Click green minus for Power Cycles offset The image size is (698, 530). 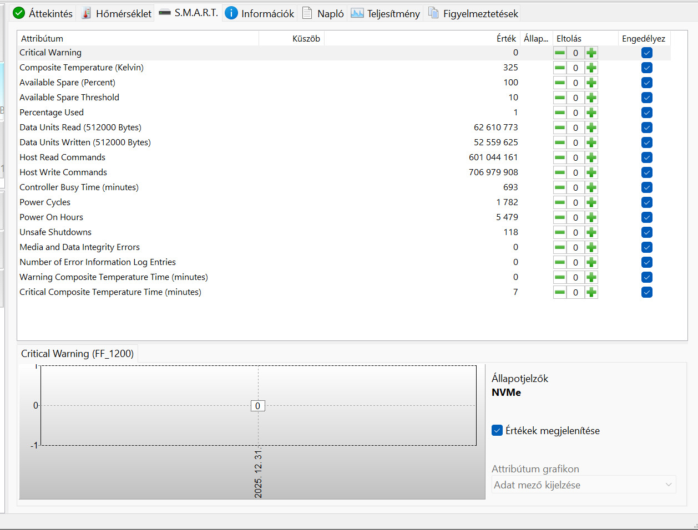click(560, 202)
